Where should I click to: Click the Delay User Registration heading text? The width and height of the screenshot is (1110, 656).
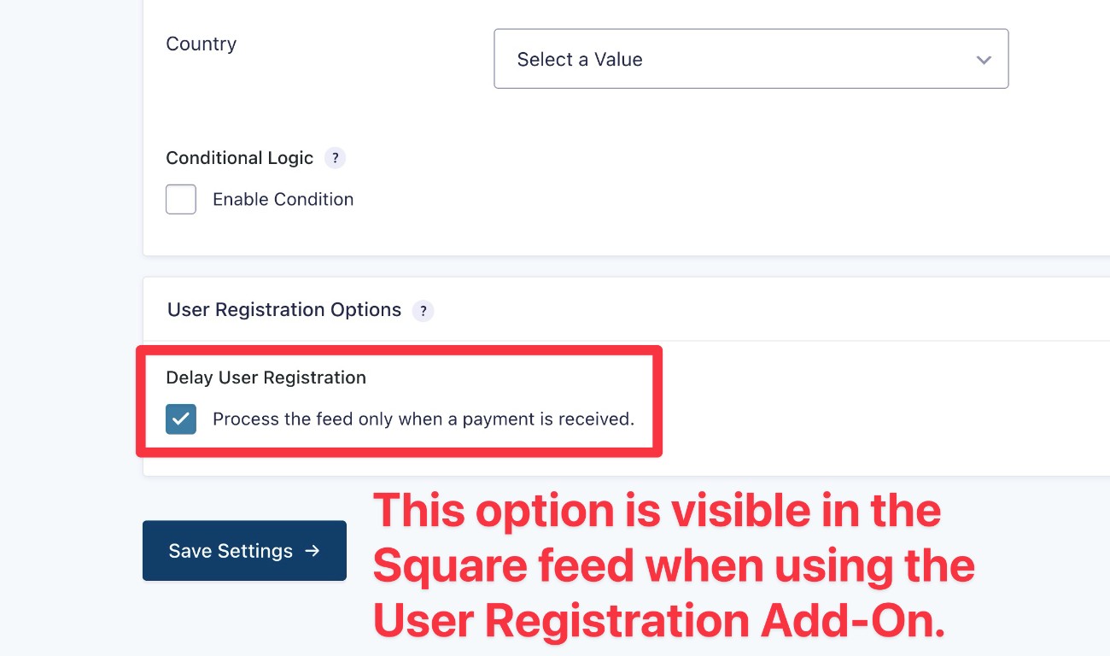point(266,377)
